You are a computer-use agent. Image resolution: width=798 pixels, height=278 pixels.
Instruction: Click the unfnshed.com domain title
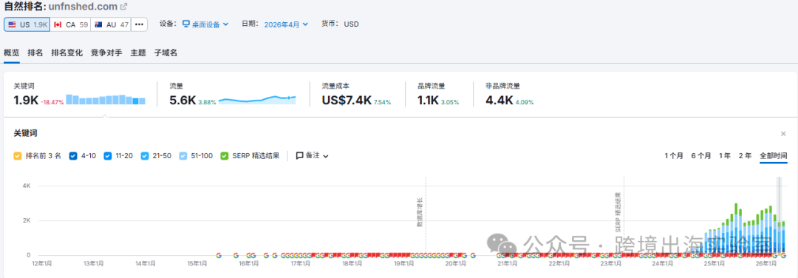click(83, 7)
